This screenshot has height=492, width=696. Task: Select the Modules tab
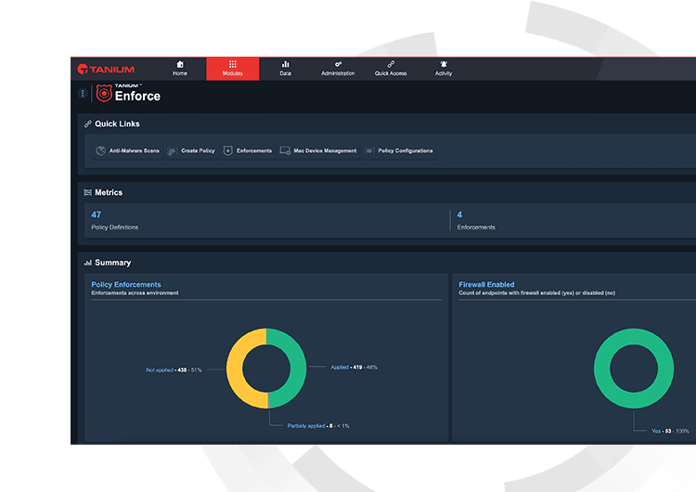pos(233,69)
